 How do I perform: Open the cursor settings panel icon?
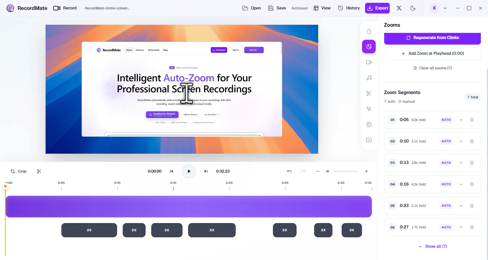pos(369,109)
